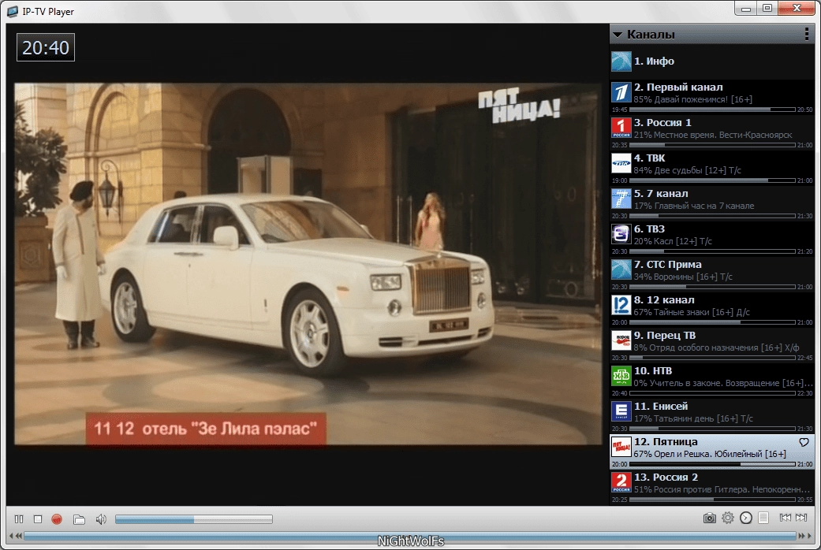Click the IP-TV Player title bar icon

click(12, 12)
